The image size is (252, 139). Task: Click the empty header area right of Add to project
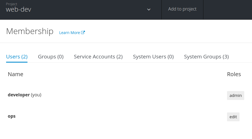228,9
